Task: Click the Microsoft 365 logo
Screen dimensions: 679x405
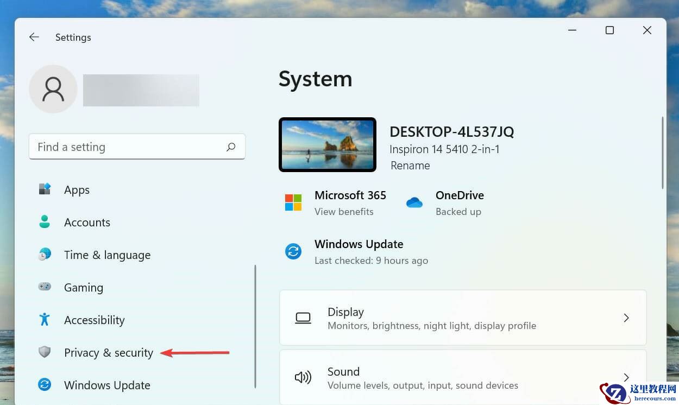Action: [293, 202]
